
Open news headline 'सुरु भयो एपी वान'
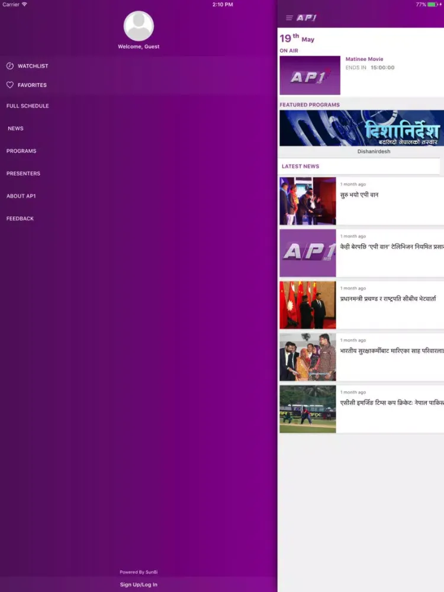[x=359, y=195]
